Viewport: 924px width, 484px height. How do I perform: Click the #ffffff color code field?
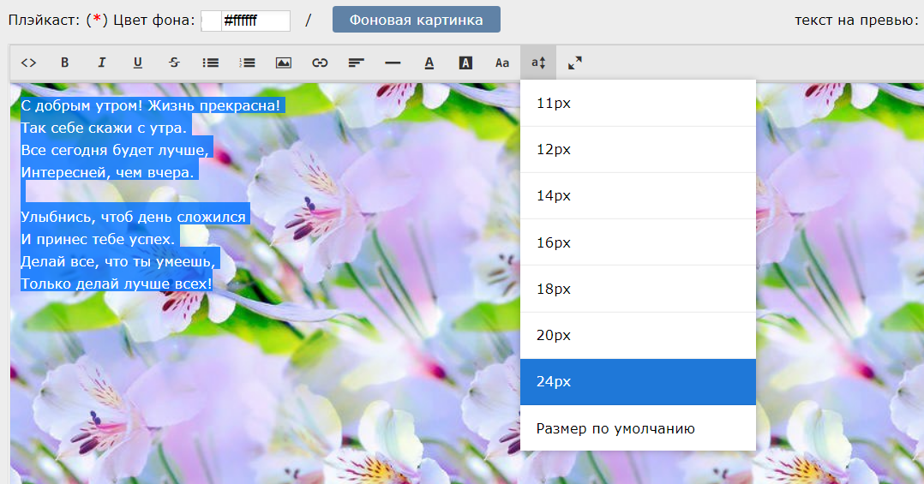(x=255, y=21)
